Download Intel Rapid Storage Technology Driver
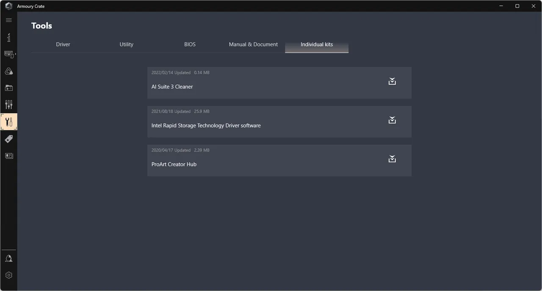Image resolution: width=542 pixels, height=291 pixels. pyautogui.click(x=392, y=120)
